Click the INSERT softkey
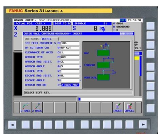 [x=118, y=107]
